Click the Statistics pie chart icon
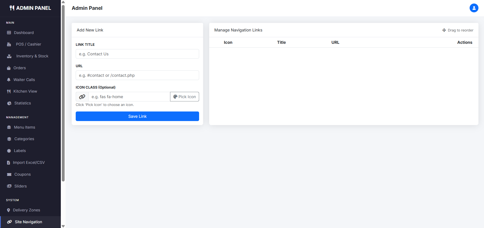Image resolution: width=484 pixels, height=228 pixels. pyautogui.click(x=9, y=103)
